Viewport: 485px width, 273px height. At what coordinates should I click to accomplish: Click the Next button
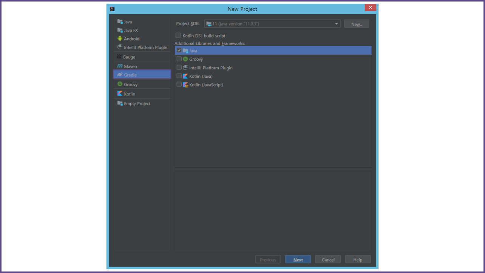click(298, 259)
